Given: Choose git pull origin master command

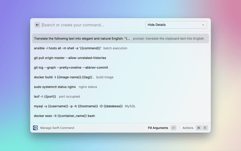Looking at the screenshot, I should tap(70, 58).
